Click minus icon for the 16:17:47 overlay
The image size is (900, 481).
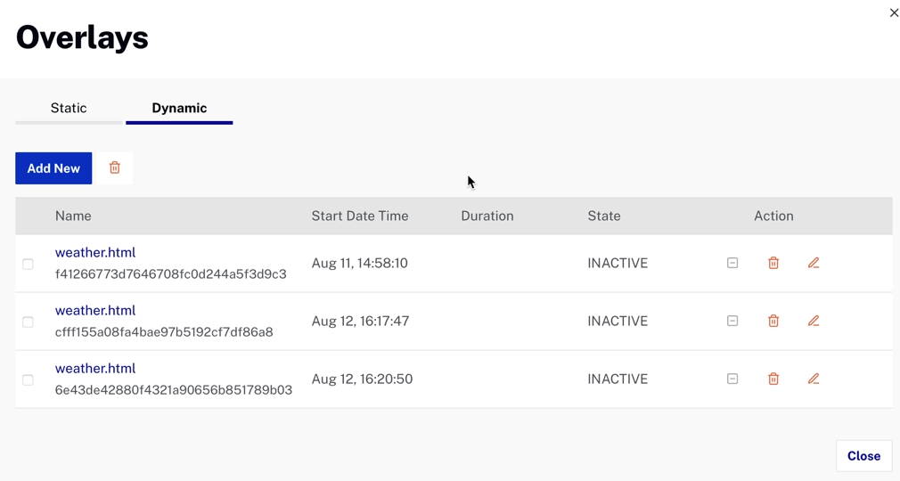point(732,322)
